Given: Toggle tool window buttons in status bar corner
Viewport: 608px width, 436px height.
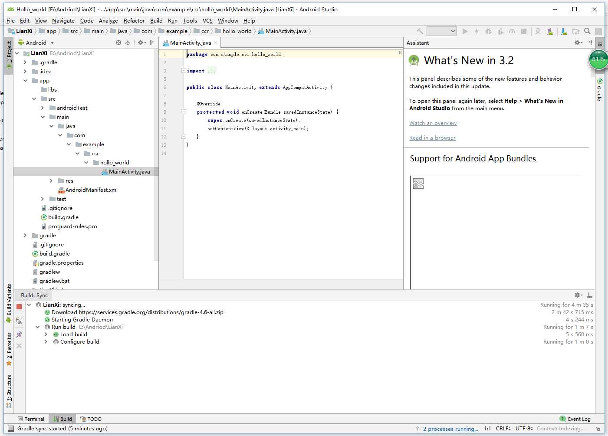Looking at the screenshot, I should [x=11, y=429].
